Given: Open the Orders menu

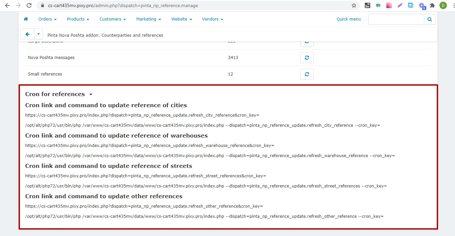Looking at the screenshot, I should [47, 19].
